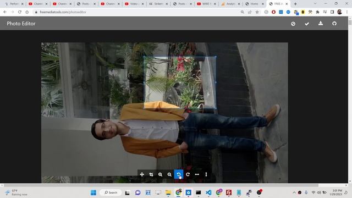Click the page's vertical scrollbar thumb
352x198 pixels.
coord(350,22)
